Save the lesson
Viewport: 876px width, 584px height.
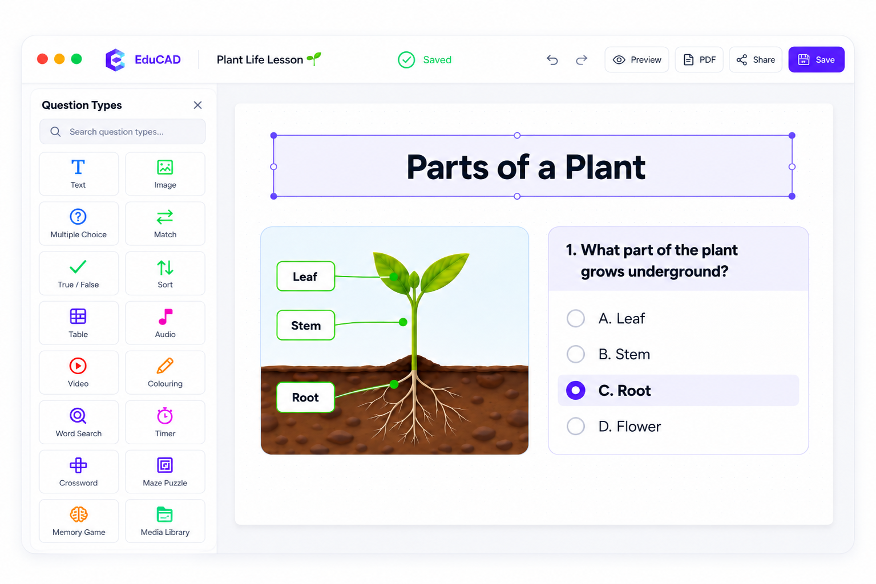[x=816, y=60]
